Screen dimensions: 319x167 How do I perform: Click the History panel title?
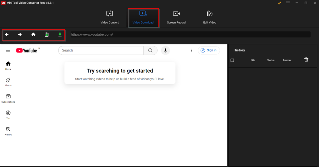pyautogui.click(x=239, y=50)
